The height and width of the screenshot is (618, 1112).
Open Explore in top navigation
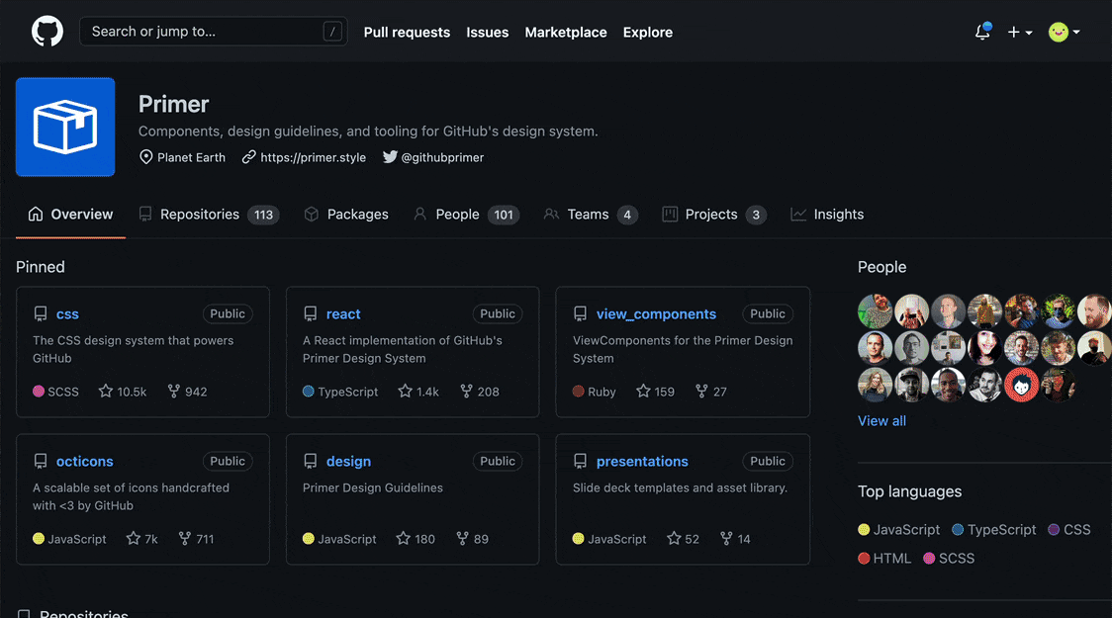click(647, 32)
